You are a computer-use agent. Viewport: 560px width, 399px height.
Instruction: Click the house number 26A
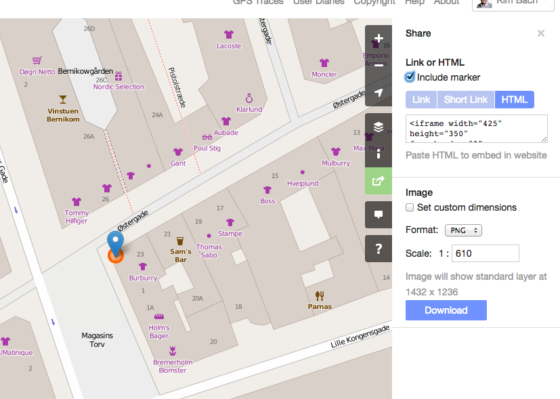(89, 136)
